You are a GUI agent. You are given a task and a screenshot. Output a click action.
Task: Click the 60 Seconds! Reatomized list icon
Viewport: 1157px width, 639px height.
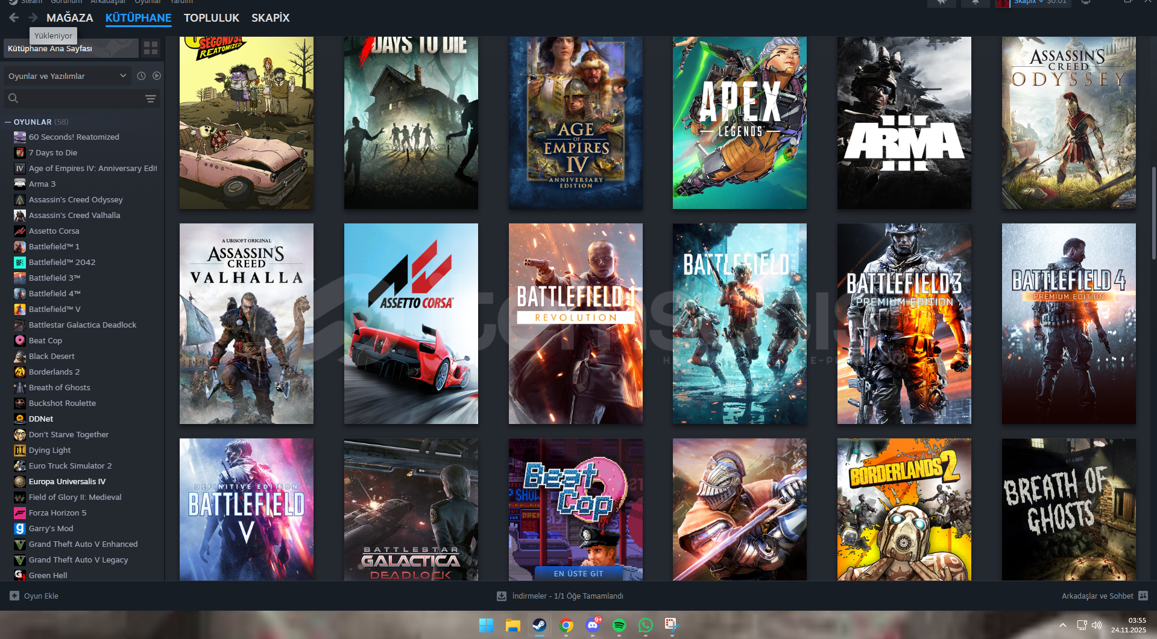20,137
